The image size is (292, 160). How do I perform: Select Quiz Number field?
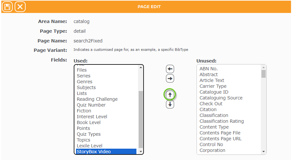click(91, 105)
